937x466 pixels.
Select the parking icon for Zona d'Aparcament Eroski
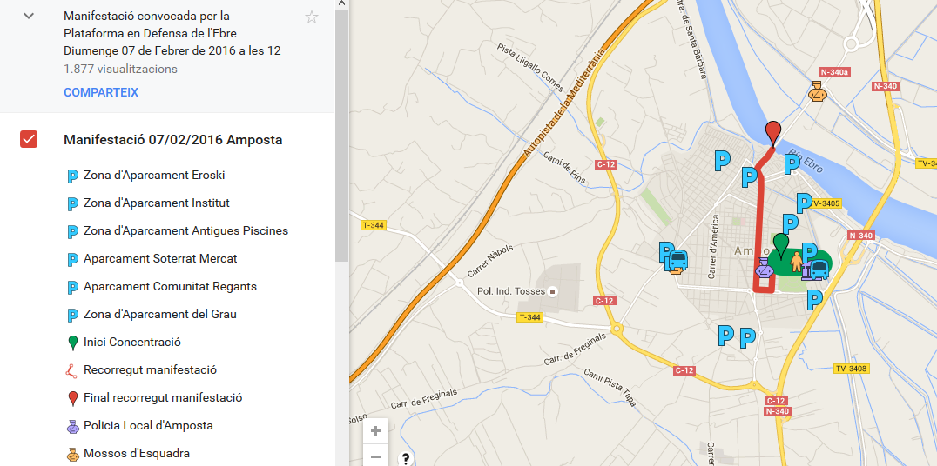pos(73,176)
